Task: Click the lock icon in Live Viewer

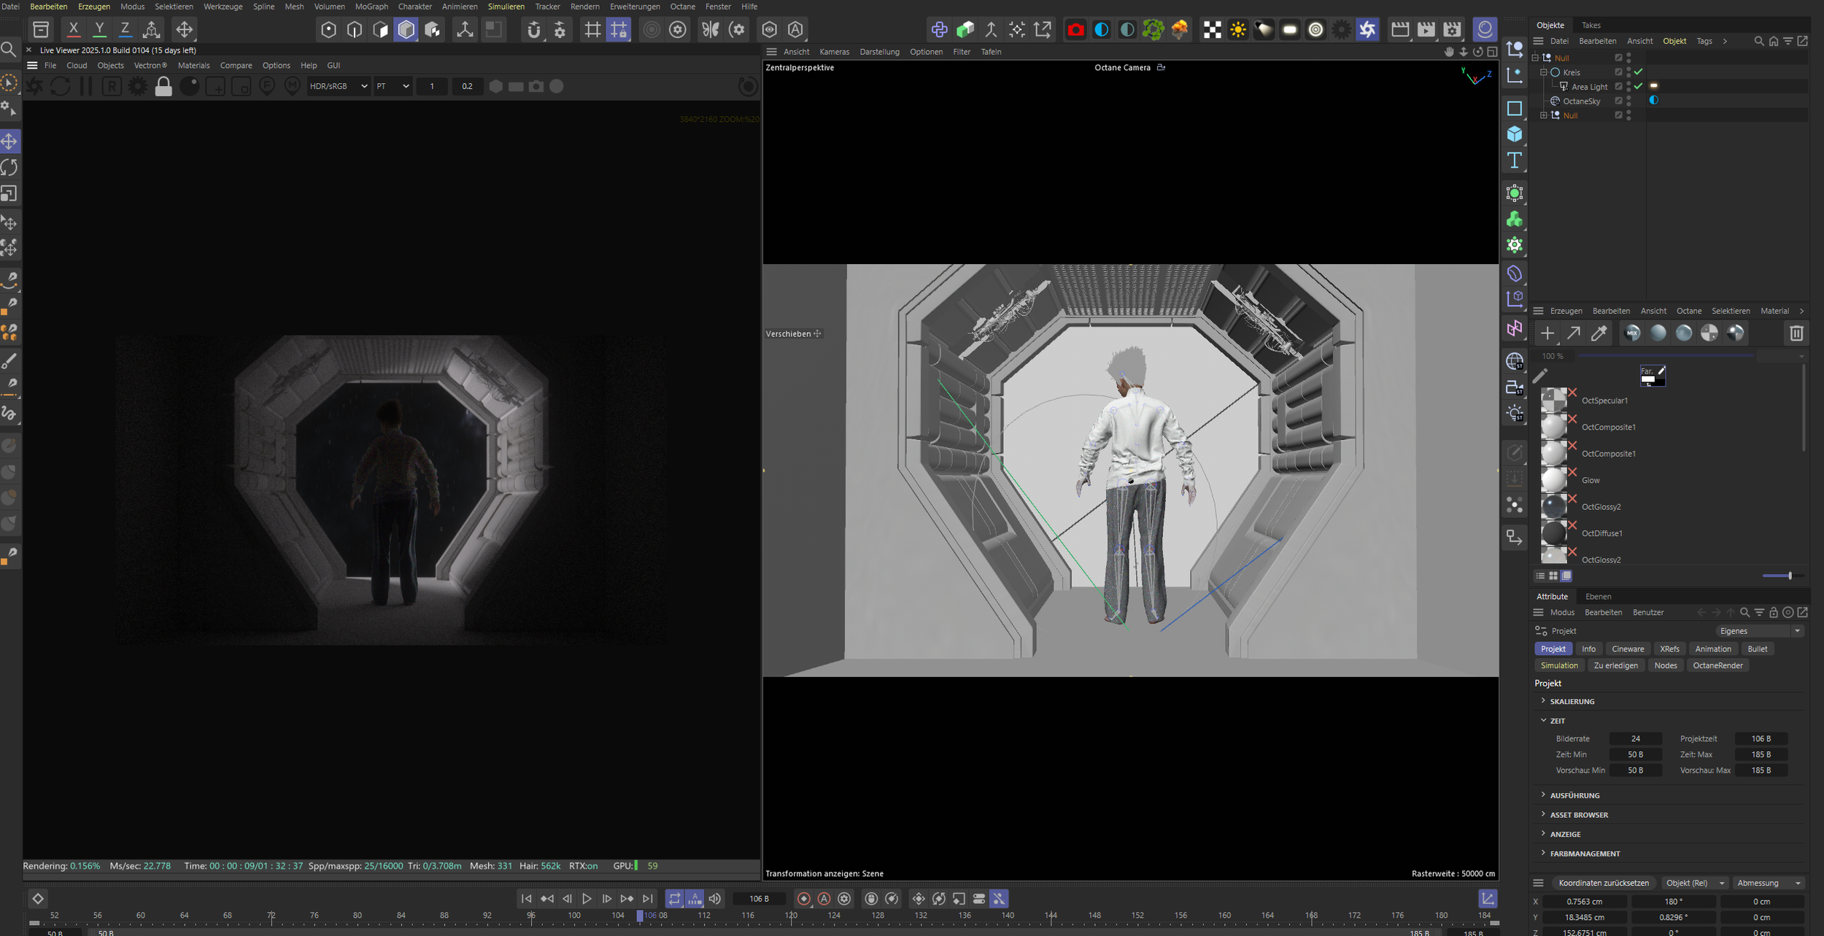Action: (163, 87)
